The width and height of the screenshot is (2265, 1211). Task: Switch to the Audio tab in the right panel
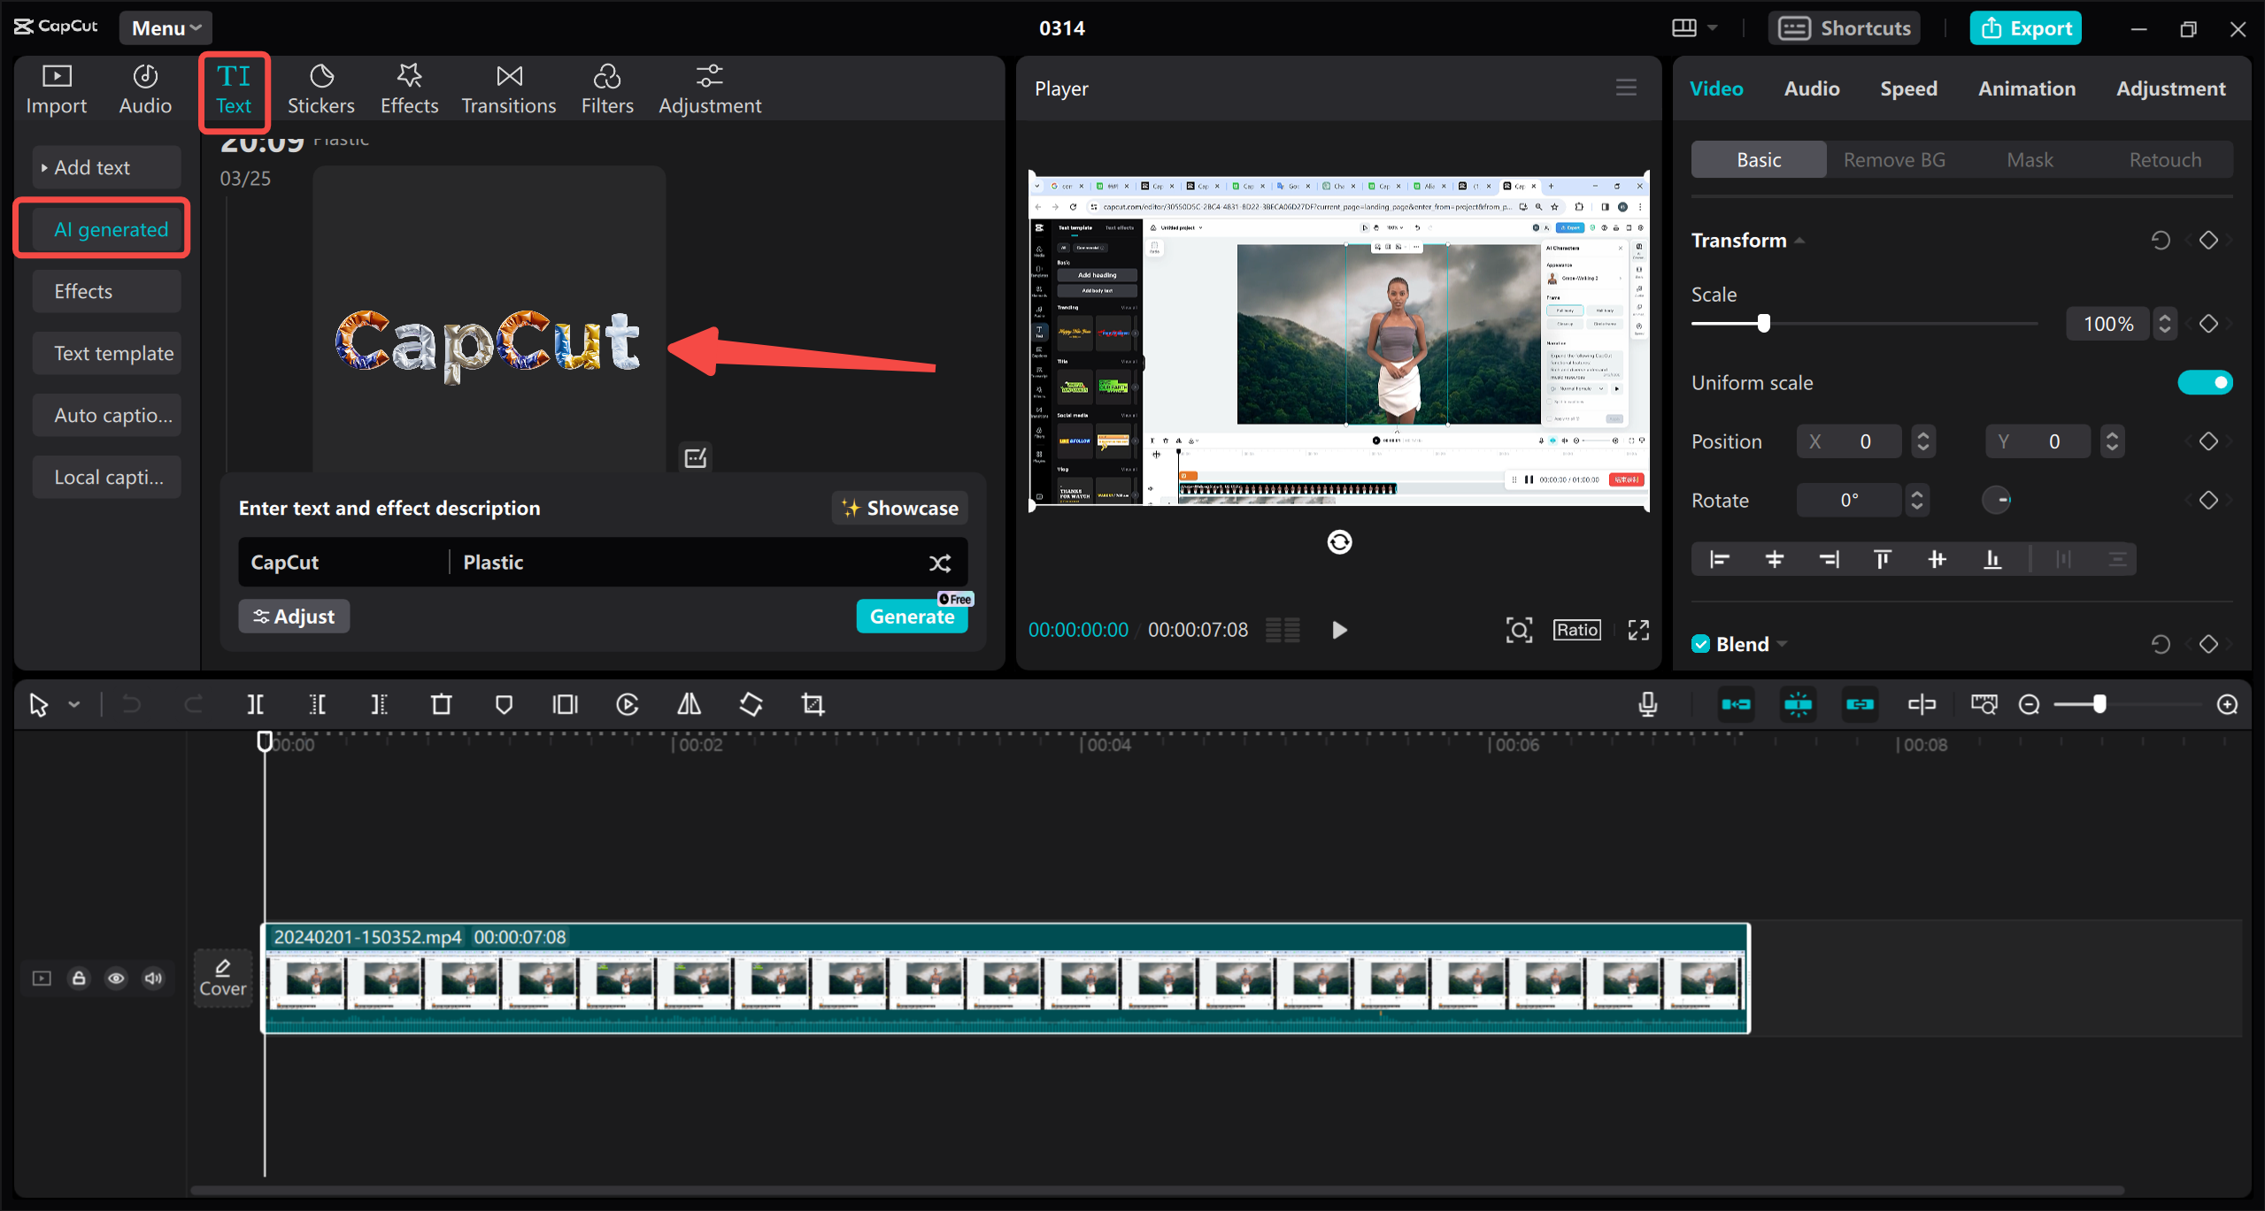pyautogui.click(x=1810, y=88)
